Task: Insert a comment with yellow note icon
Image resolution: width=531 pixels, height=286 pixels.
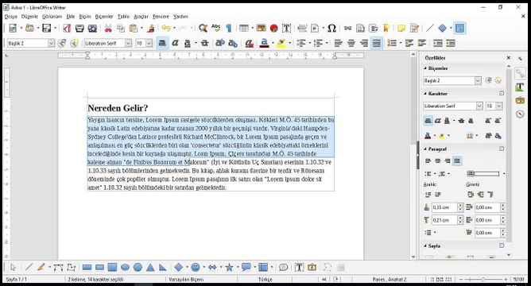Action: coord(401,28)
